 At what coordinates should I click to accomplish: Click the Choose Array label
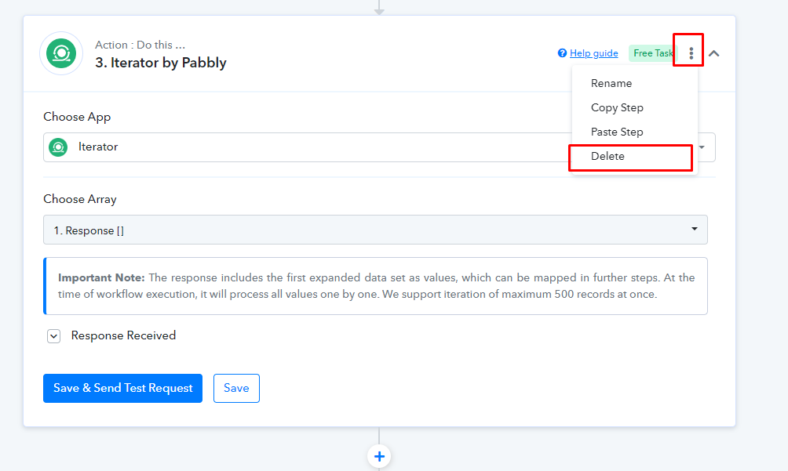(x=80, y=199)
